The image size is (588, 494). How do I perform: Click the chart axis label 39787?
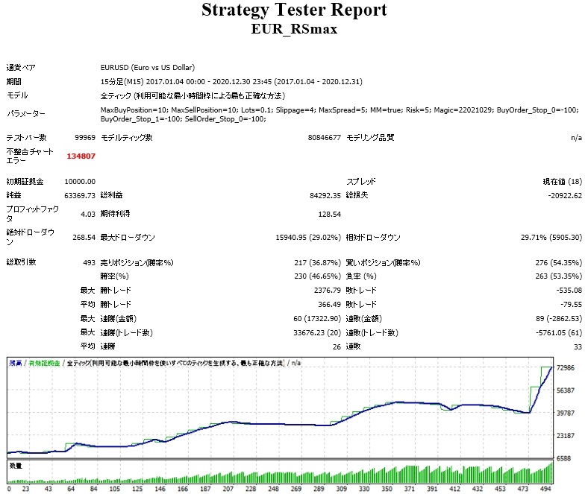coord(566,413)
